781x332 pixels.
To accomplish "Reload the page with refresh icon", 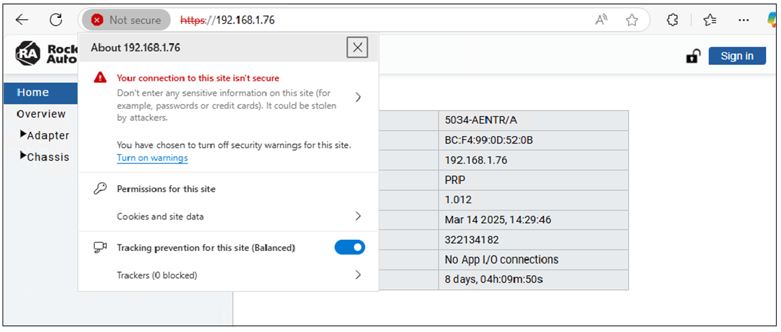I will (56, 20).
